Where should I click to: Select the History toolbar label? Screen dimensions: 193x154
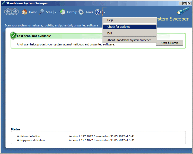pos(72,12)
